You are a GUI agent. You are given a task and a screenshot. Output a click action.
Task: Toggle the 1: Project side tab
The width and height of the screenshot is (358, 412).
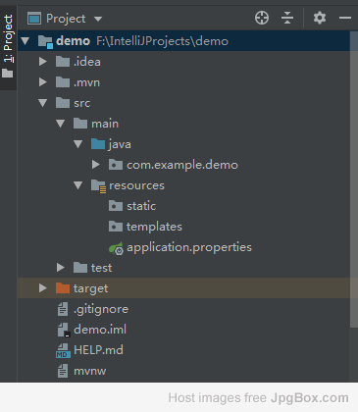tap(8, 46)
